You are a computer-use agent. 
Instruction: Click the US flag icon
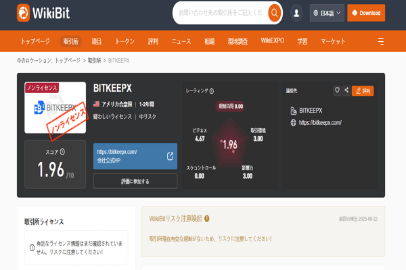pyautogui.click(x=96, y=104)
